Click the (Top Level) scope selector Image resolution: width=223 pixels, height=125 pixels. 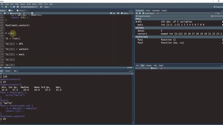tap(7, 68)
